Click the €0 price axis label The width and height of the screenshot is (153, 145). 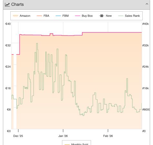coord(9,131)
